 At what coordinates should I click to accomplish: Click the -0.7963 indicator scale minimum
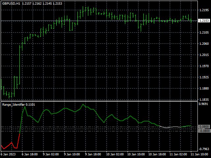pos(204,149)
